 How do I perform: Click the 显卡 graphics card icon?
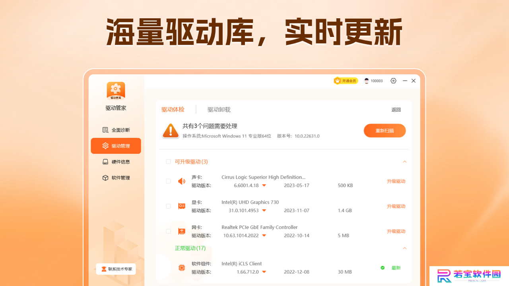point(182,206)
